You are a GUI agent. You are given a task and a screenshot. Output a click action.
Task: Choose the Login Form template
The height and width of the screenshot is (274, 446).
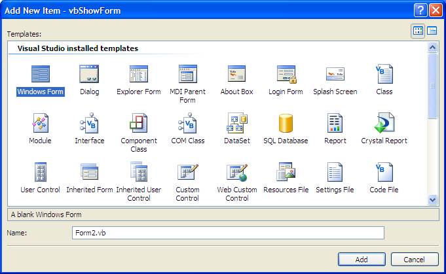click(286, 74)
